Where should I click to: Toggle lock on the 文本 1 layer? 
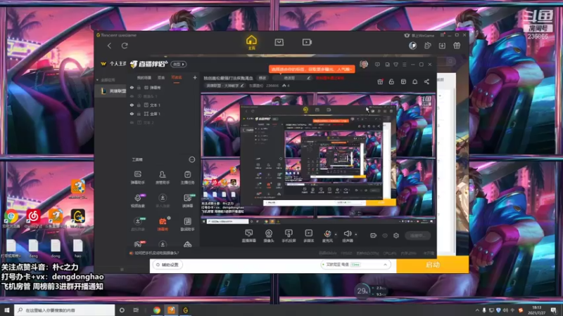(x=139, y=105)
